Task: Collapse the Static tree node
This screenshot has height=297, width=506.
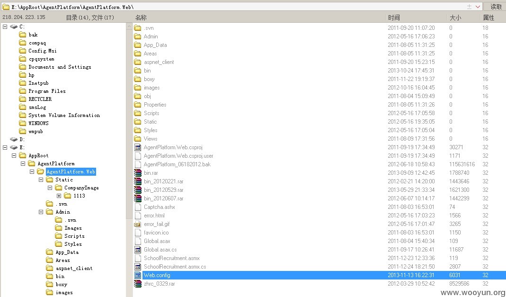Action: click(x=41, y=180)
